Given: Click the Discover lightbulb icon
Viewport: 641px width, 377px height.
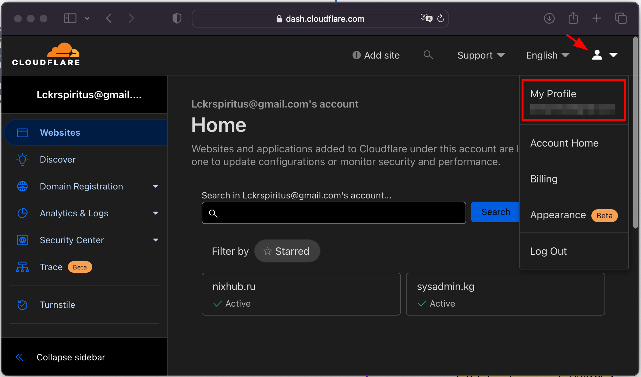Looking at the screenshot, I should tap(22, 159).
